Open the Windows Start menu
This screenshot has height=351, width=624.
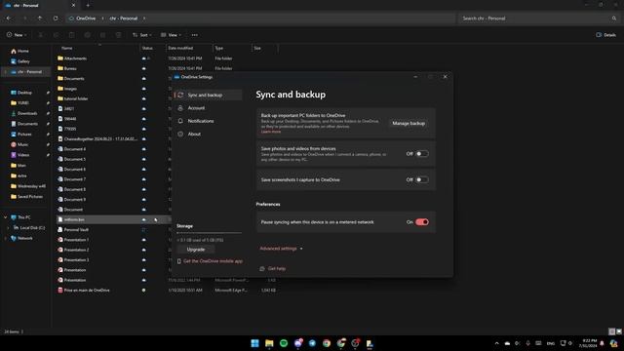254,343
